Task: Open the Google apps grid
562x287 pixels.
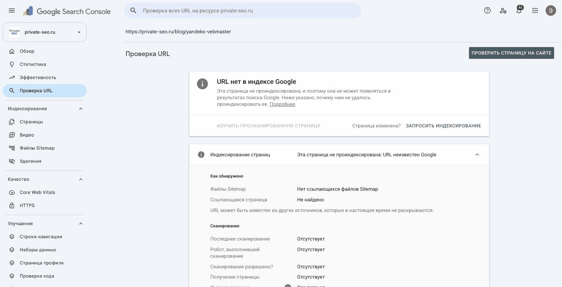Action: pos(535,11)
